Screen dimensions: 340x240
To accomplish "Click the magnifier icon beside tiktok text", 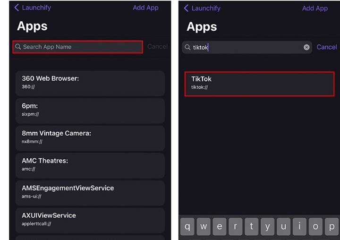I will (x=187, y=47).
